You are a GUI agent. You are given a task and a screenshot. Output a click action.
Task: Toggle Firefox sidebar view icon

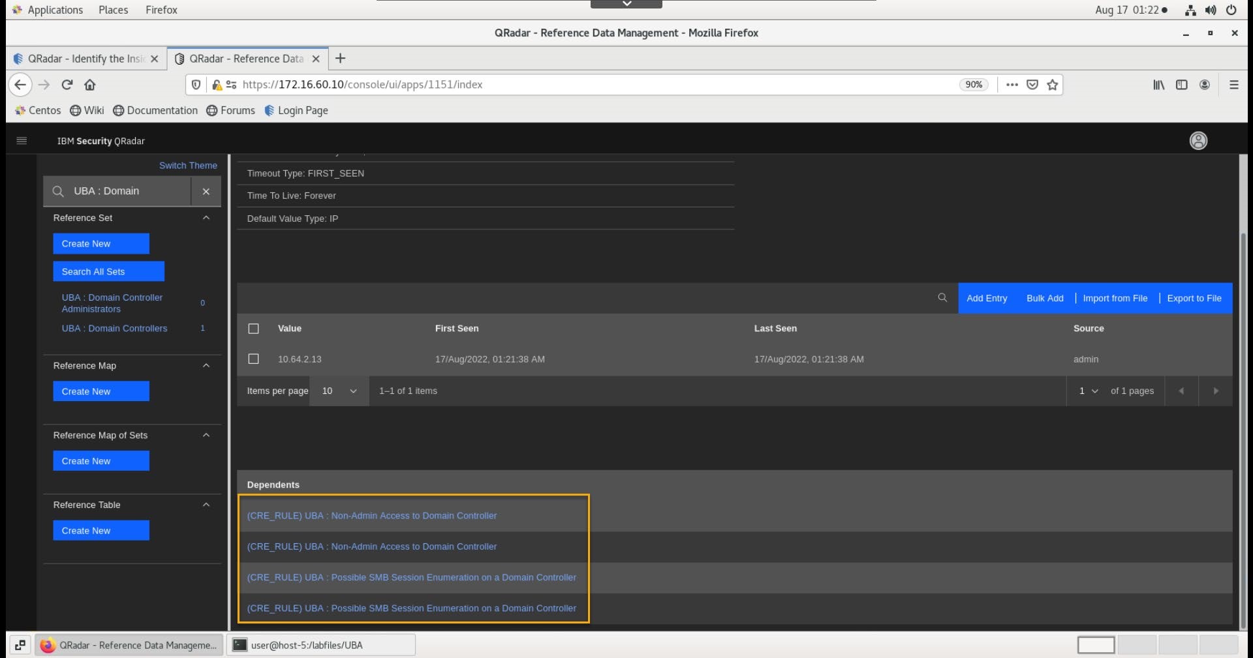point(1181,84)
